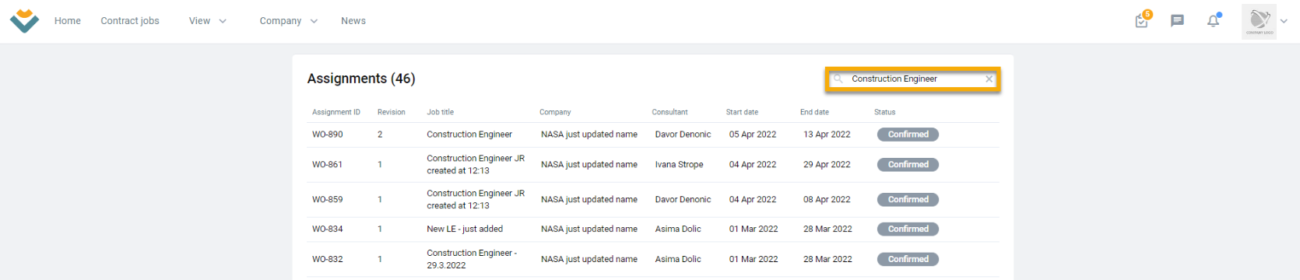The width and height of the screenshot is (1300, 280).
Task: Click inside the assignments search field
Action: pyautogui.click(x=913, y=79)
